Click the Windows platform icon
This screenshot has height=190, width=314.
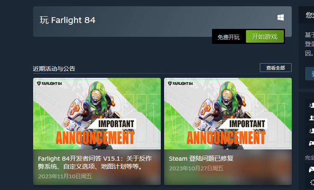[x=280, y=18]
